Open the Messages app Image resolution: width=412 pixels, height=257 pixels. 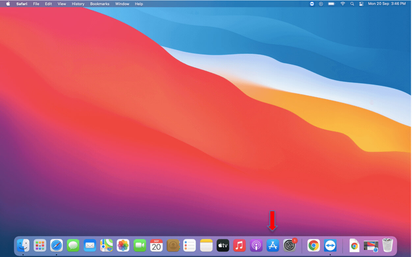(x=73, y=245)
